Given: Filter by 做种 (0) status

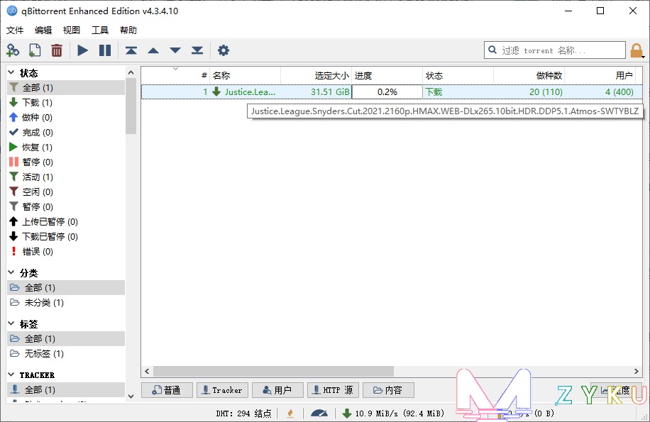Looking at the screenshot, I should tap(66, 118).
